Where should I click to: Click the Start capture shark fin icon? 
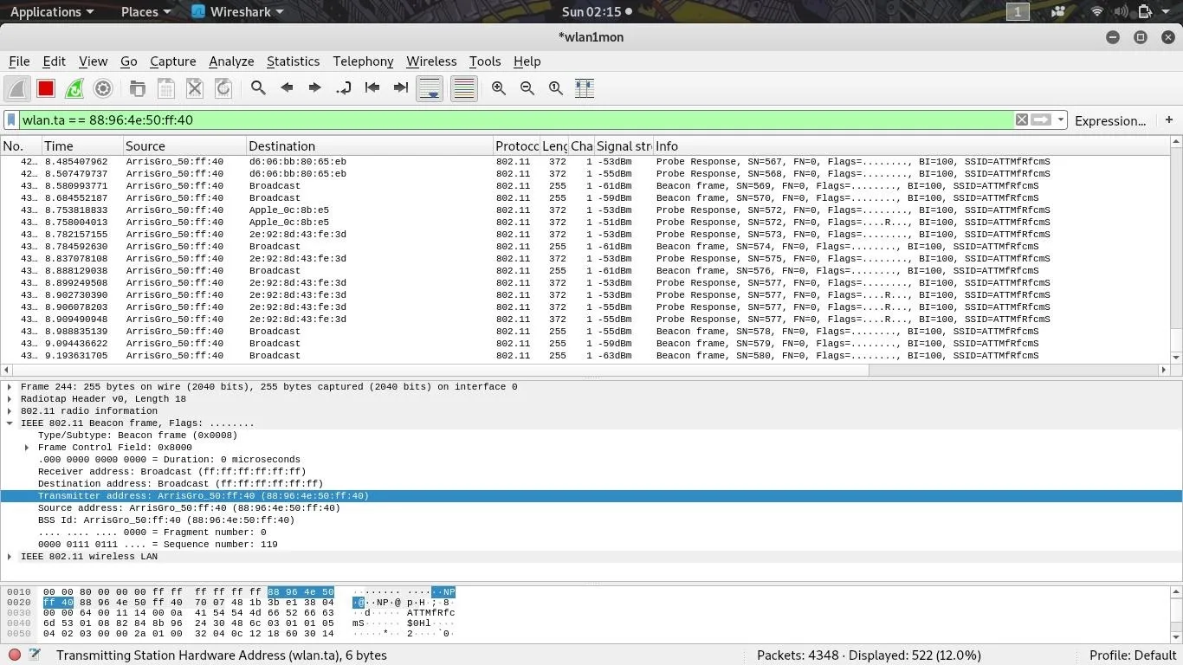coord(17,88)
